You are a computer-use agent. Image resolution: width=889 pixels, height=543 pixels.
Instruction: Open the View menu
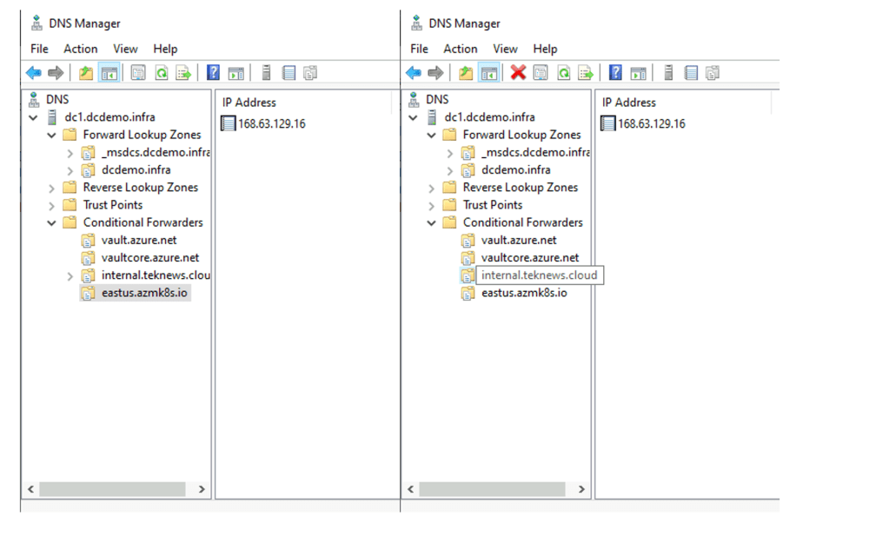click(x=125, y=49)
